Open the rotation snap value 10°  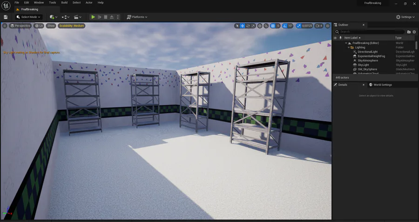click(291, 26)
